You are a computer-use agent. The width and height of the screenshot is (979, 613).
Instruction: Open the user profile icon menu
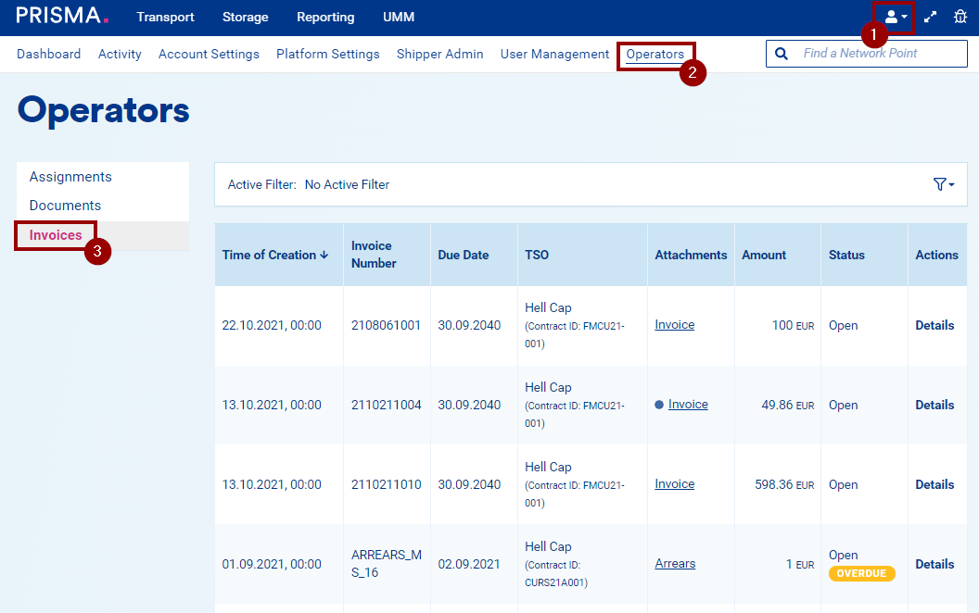pyautogui.click(x=895, y=17)
